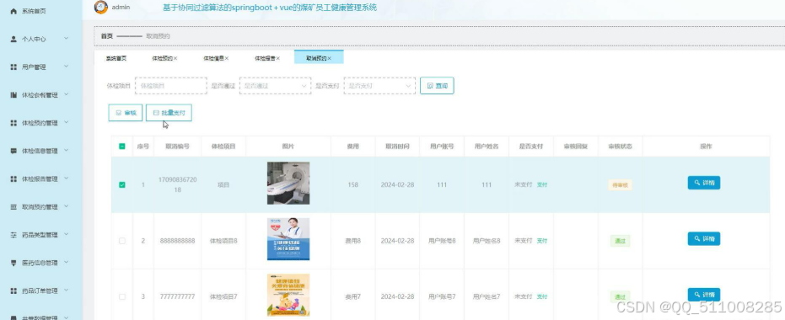The height and width of the screenshot is (320, 785).
Task: Close the 体检信息 tab with its ×
Action: click(x=227, y=58)
